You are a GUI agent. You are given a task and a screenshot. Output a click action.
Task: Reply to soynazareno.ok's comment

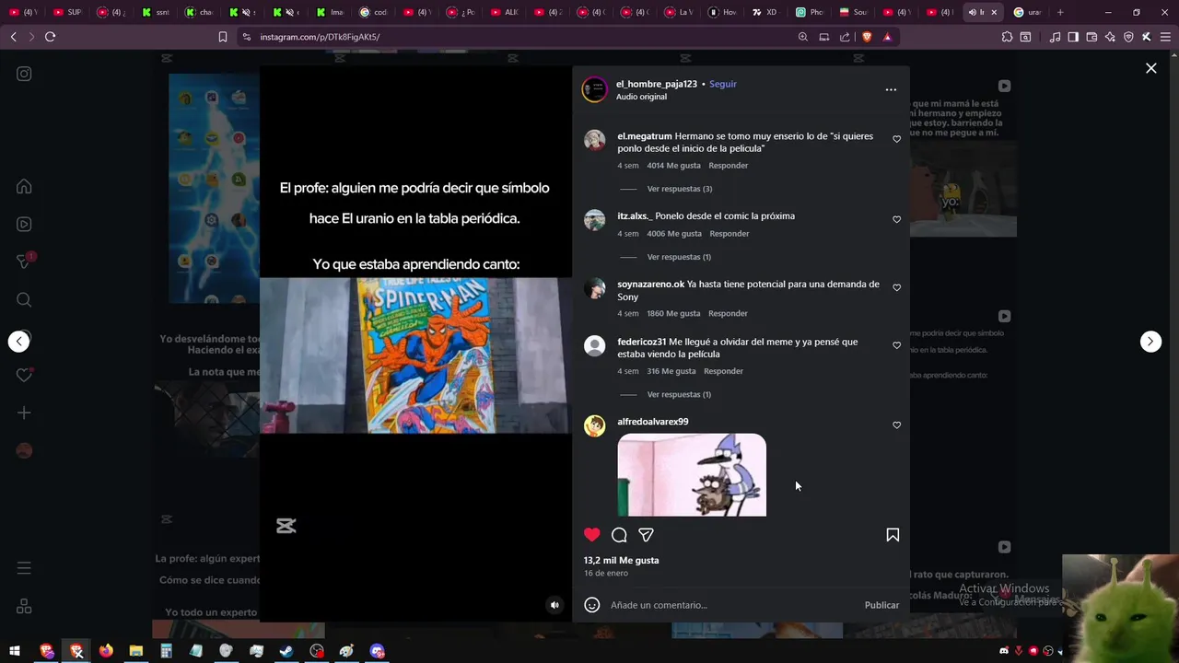[729, 313]
